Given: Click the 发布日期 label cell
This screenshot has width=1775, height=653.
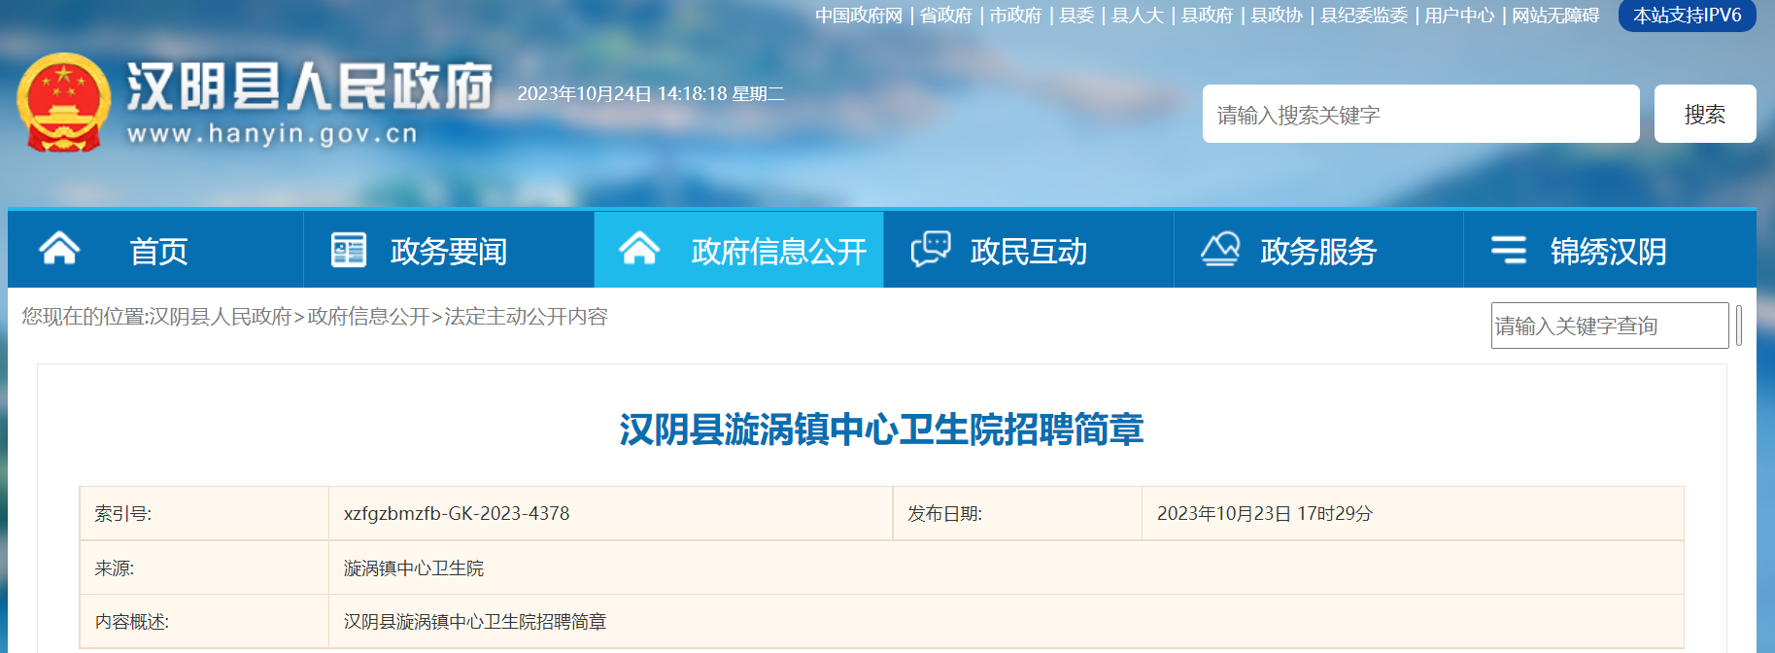Looking at the screenshot, I should (1017, 513).
